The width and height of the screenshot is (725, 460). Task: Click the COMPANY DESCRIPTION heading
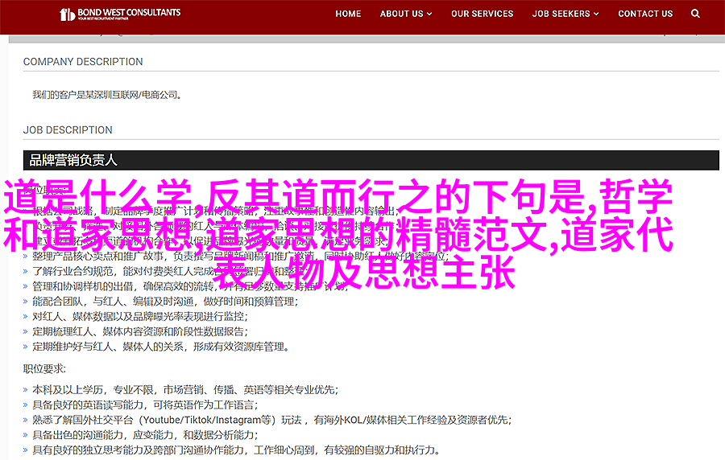83,62
